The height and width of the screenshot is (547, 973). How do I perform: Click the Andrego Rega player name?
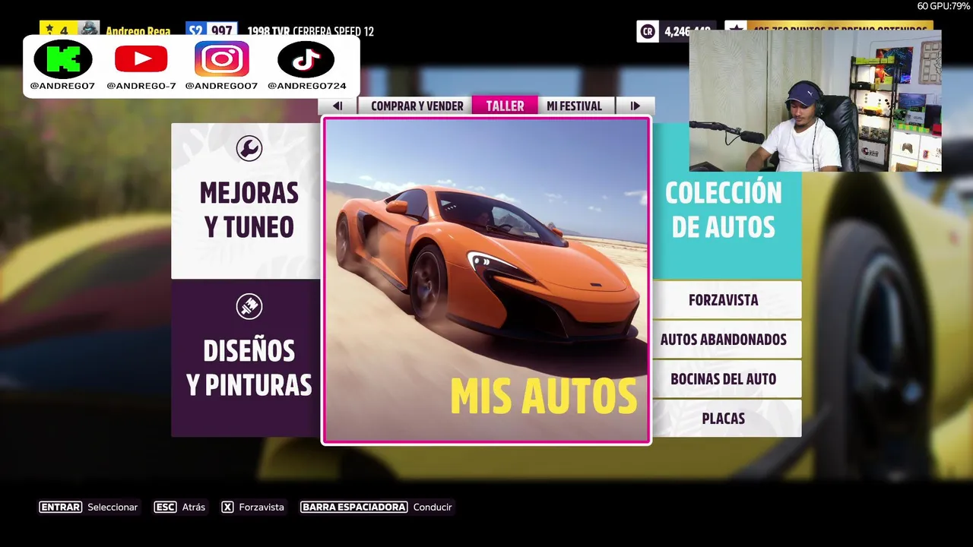tap(138, 31)
